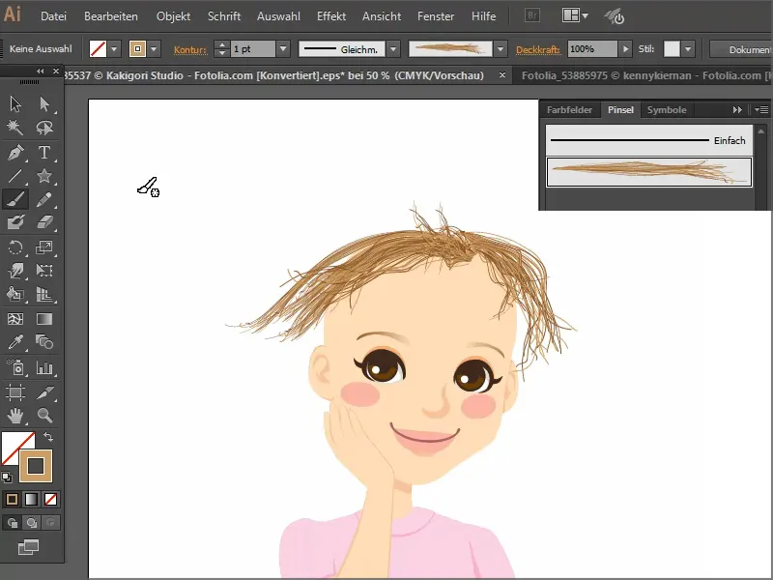Switch to the Farbfelder tab

click(x=569, y=110)
